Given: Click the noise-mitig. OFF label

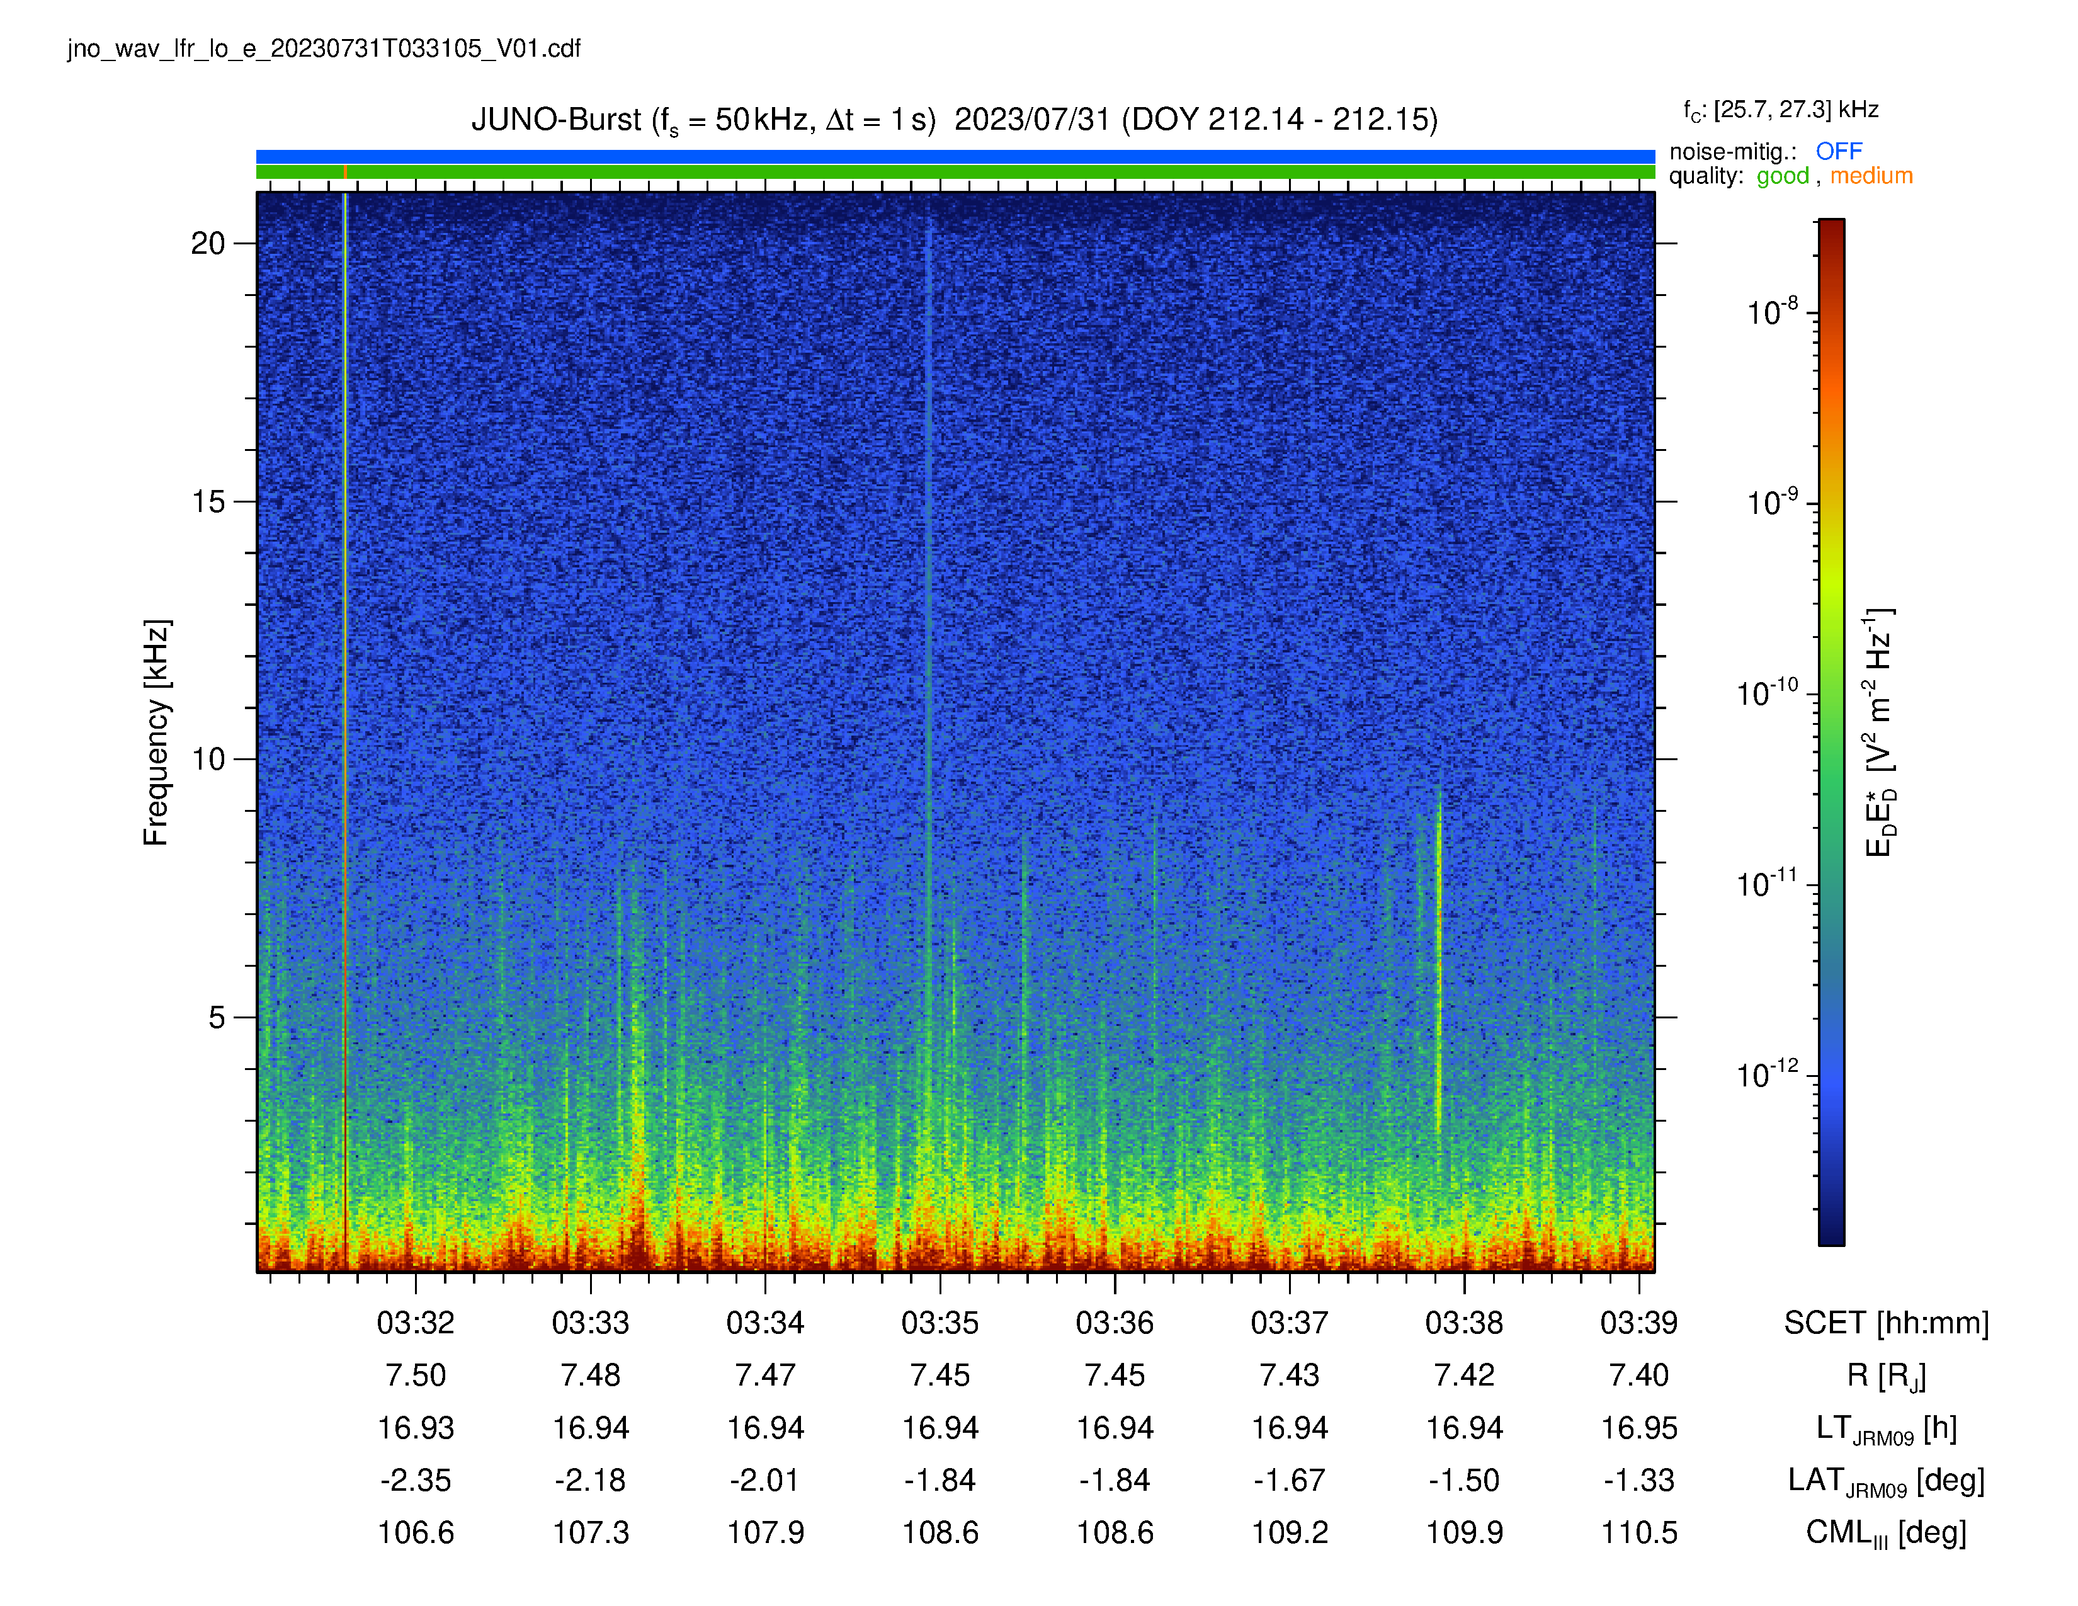Looking at the screenshot, I should 1766,151.
